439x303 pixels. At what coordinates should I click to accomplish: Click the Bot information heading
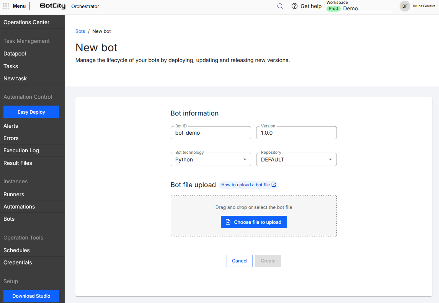click(194, 113)
